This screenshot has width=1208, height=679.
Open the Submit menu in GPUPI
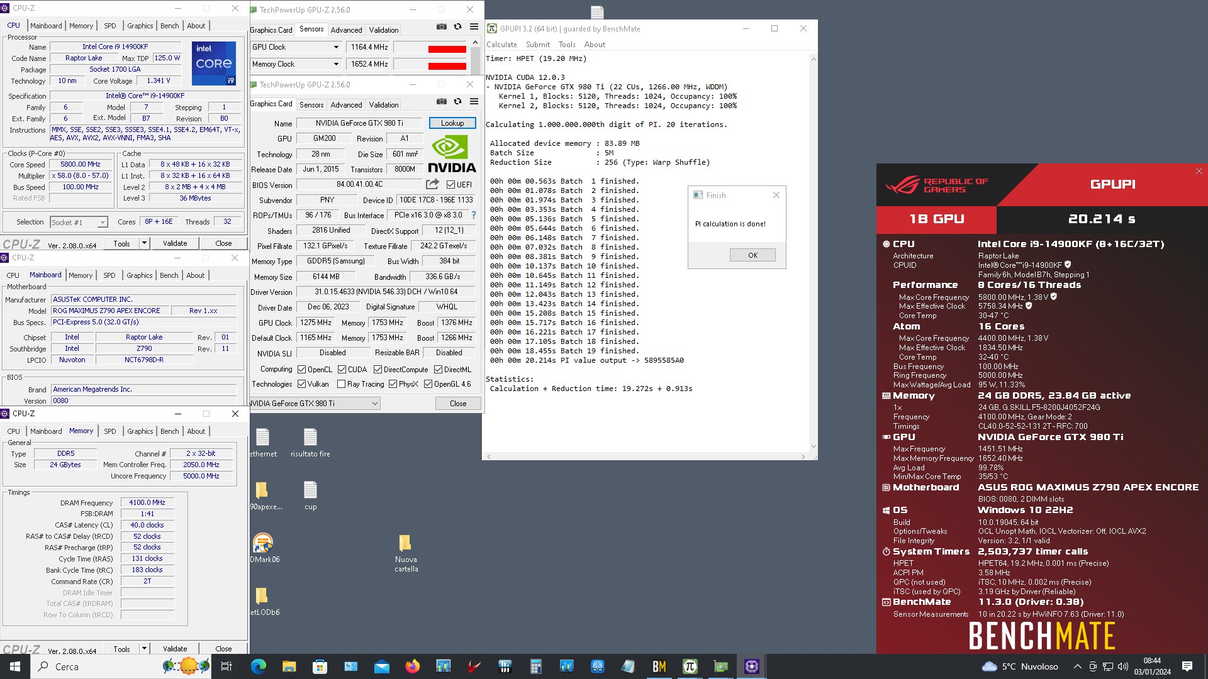pyautogui.click(x=537, y=45)
